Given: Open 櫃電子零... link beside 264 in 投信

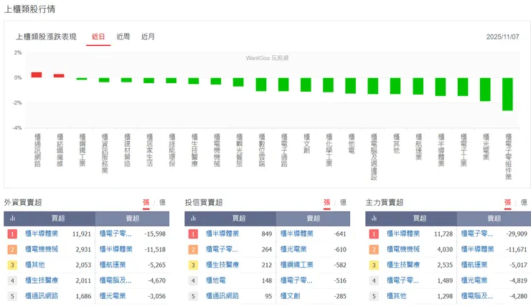Looking at the screenshot, I should click(222, 249).
